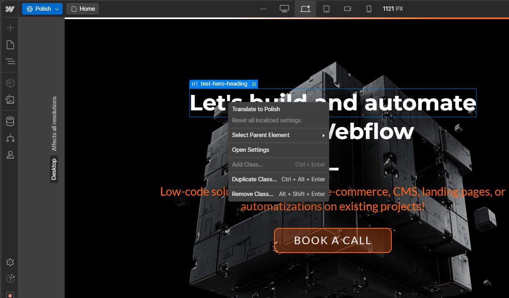This screenshot has height=298, width=509.
Task: Select the starred base breakpoint
Action: tap(305, 9)
